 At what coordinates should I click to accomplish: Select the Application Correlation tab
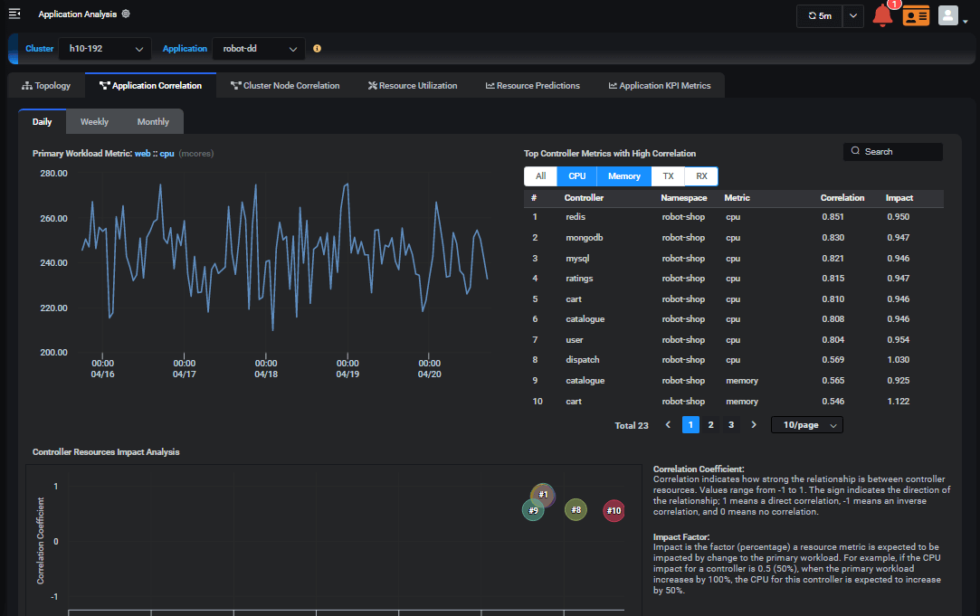tap(150, 86)
